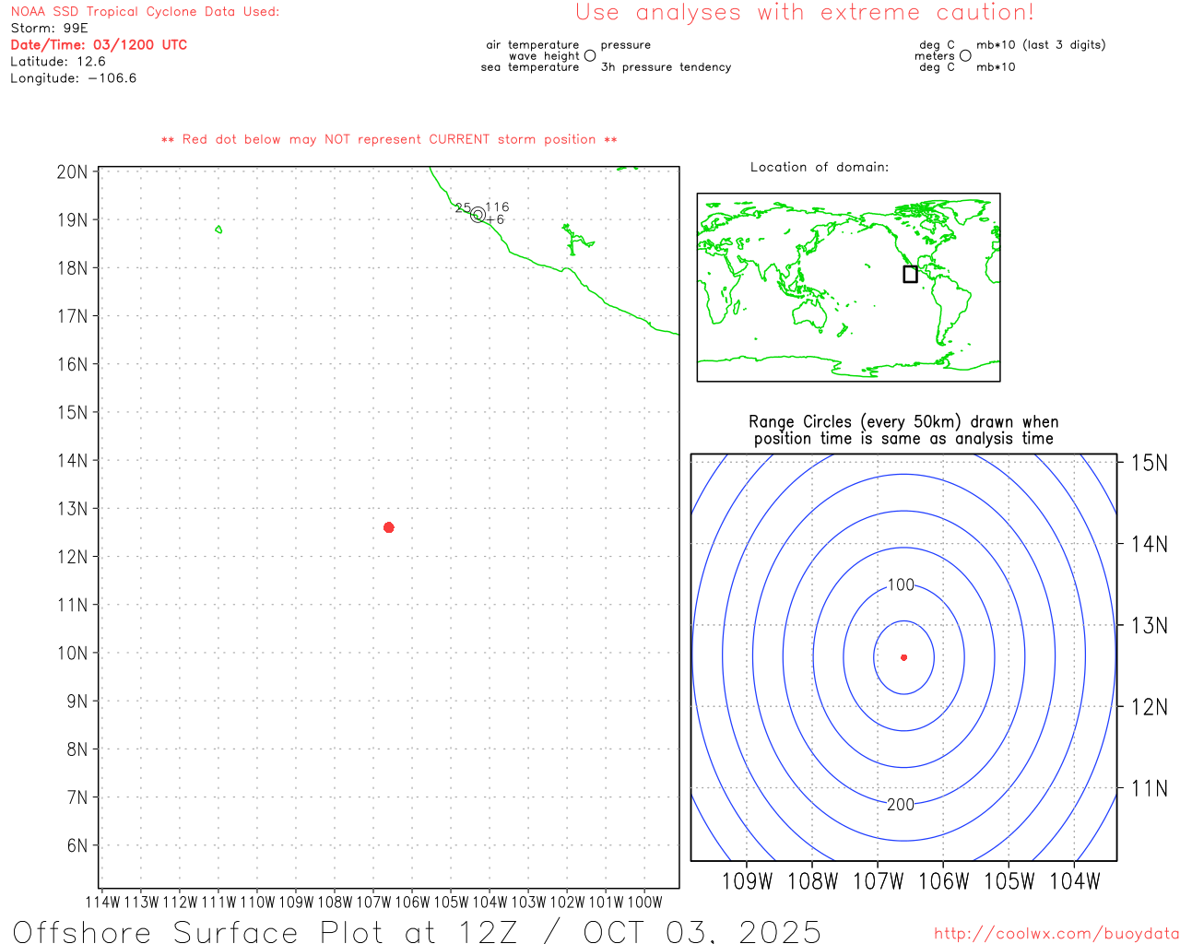Image resolution: width=1180 pixels, height=944 pixels.
Task: Click the coolwx.com/buoydata URL
Action: [1056, 934]
